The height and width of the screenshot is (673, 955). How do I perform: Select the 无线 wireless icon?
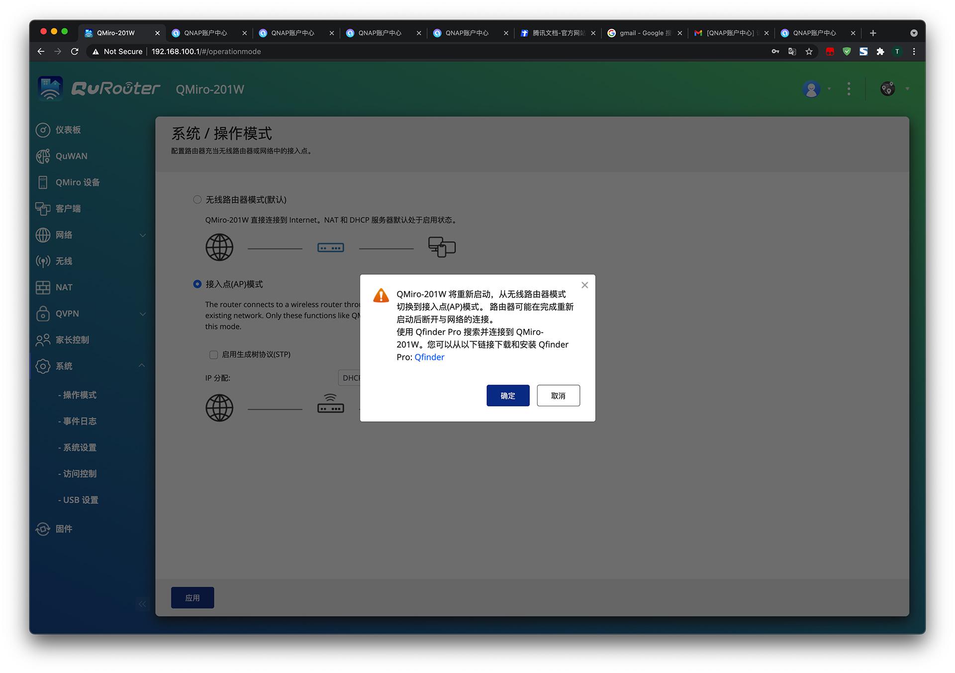44,261
